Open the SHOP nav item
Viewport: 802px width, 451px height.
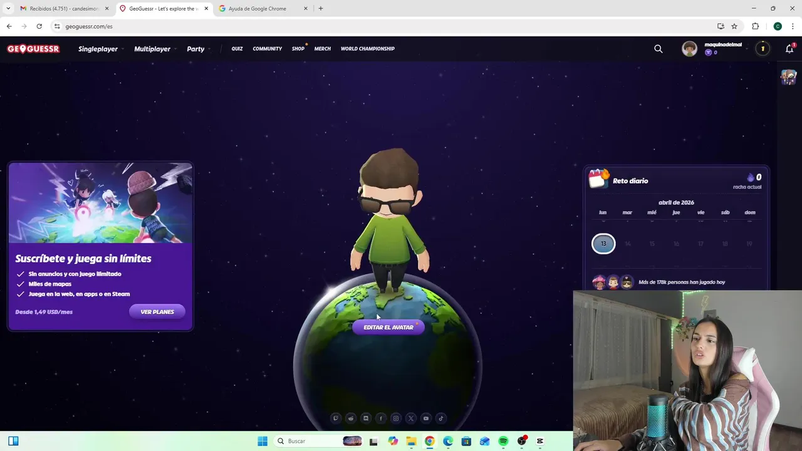coord(298,49)
